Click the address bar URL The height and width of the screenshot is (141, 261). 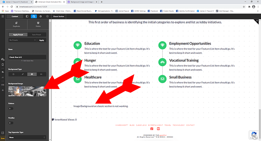tap(33, 7)
